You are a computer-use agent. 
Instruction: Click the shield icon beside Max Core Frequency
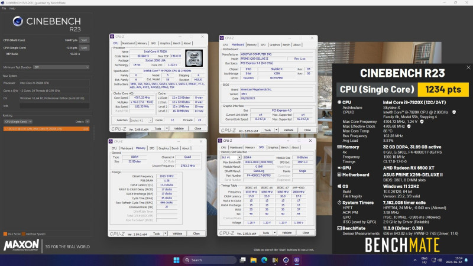click(422, 122)
